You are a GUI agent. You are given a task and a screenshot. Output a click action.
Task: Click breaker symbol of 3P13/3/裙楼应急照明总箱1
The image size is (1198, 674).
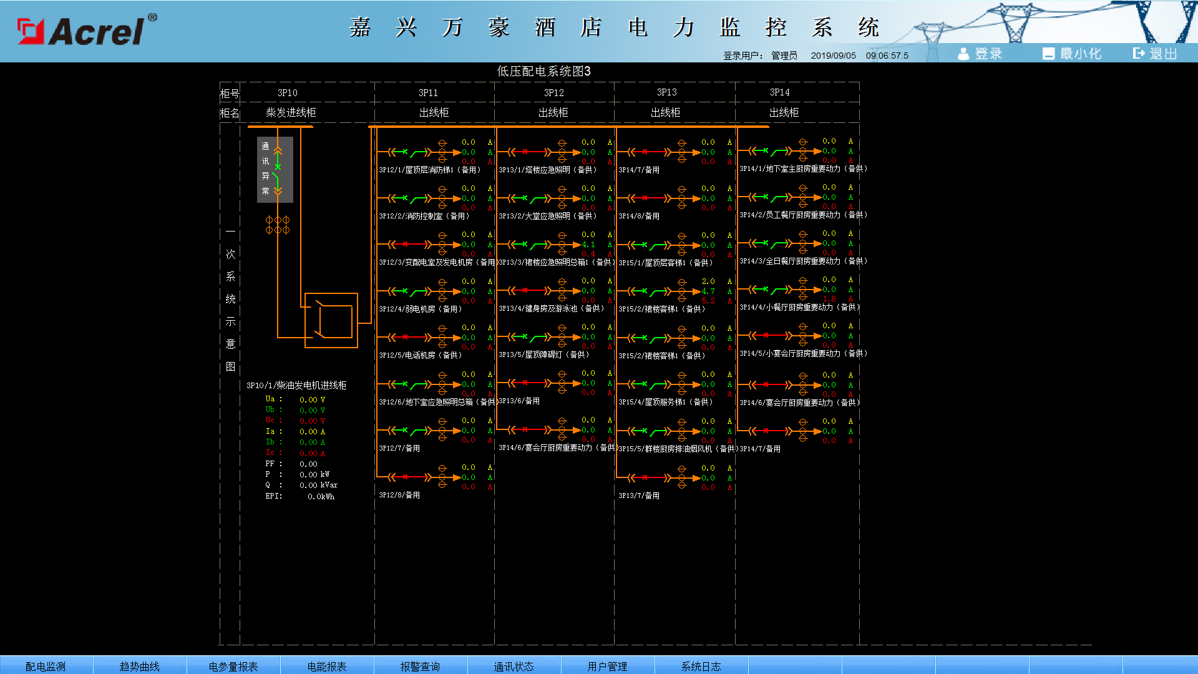coord(529,244)
